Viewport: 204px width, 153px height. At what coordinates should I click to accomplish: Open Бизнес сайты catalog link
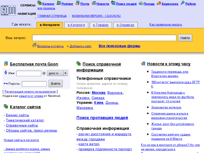coord(18,115)
